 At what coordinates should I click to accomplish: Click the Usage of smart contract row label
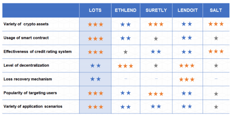pyautogui.click(x=26, y=38)
